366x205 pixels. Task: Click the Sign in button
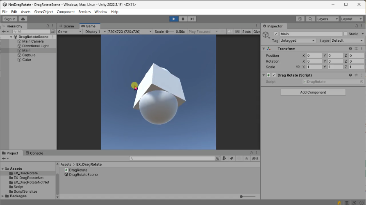tap(9, 19)
